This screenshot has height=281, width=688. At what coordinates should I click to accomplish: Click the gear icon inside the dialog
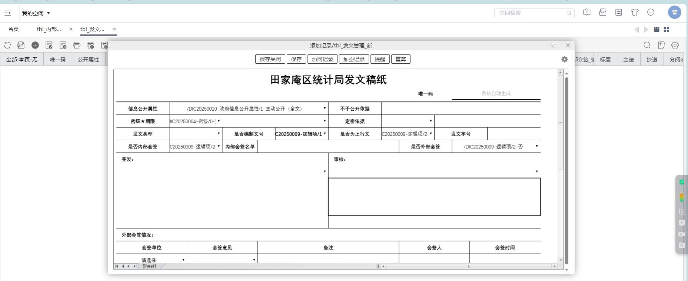pyautogui.click(x=564, y=59)
